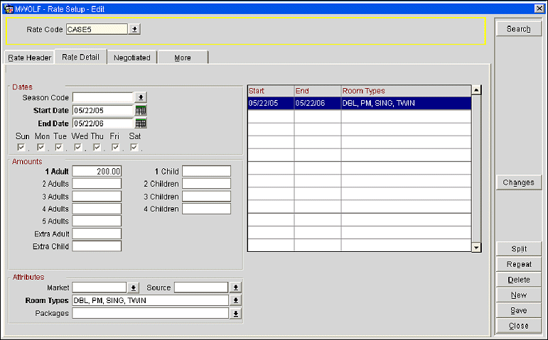Open calendar picker for Start Date
This screenshot has width=548, height=340.
[x=141, y=111]
